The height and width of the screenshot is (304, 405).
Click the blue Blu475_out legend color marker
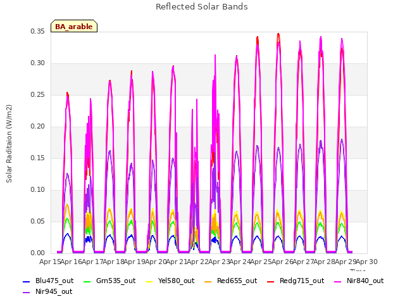pyautogui.click(x=27, y=282)
